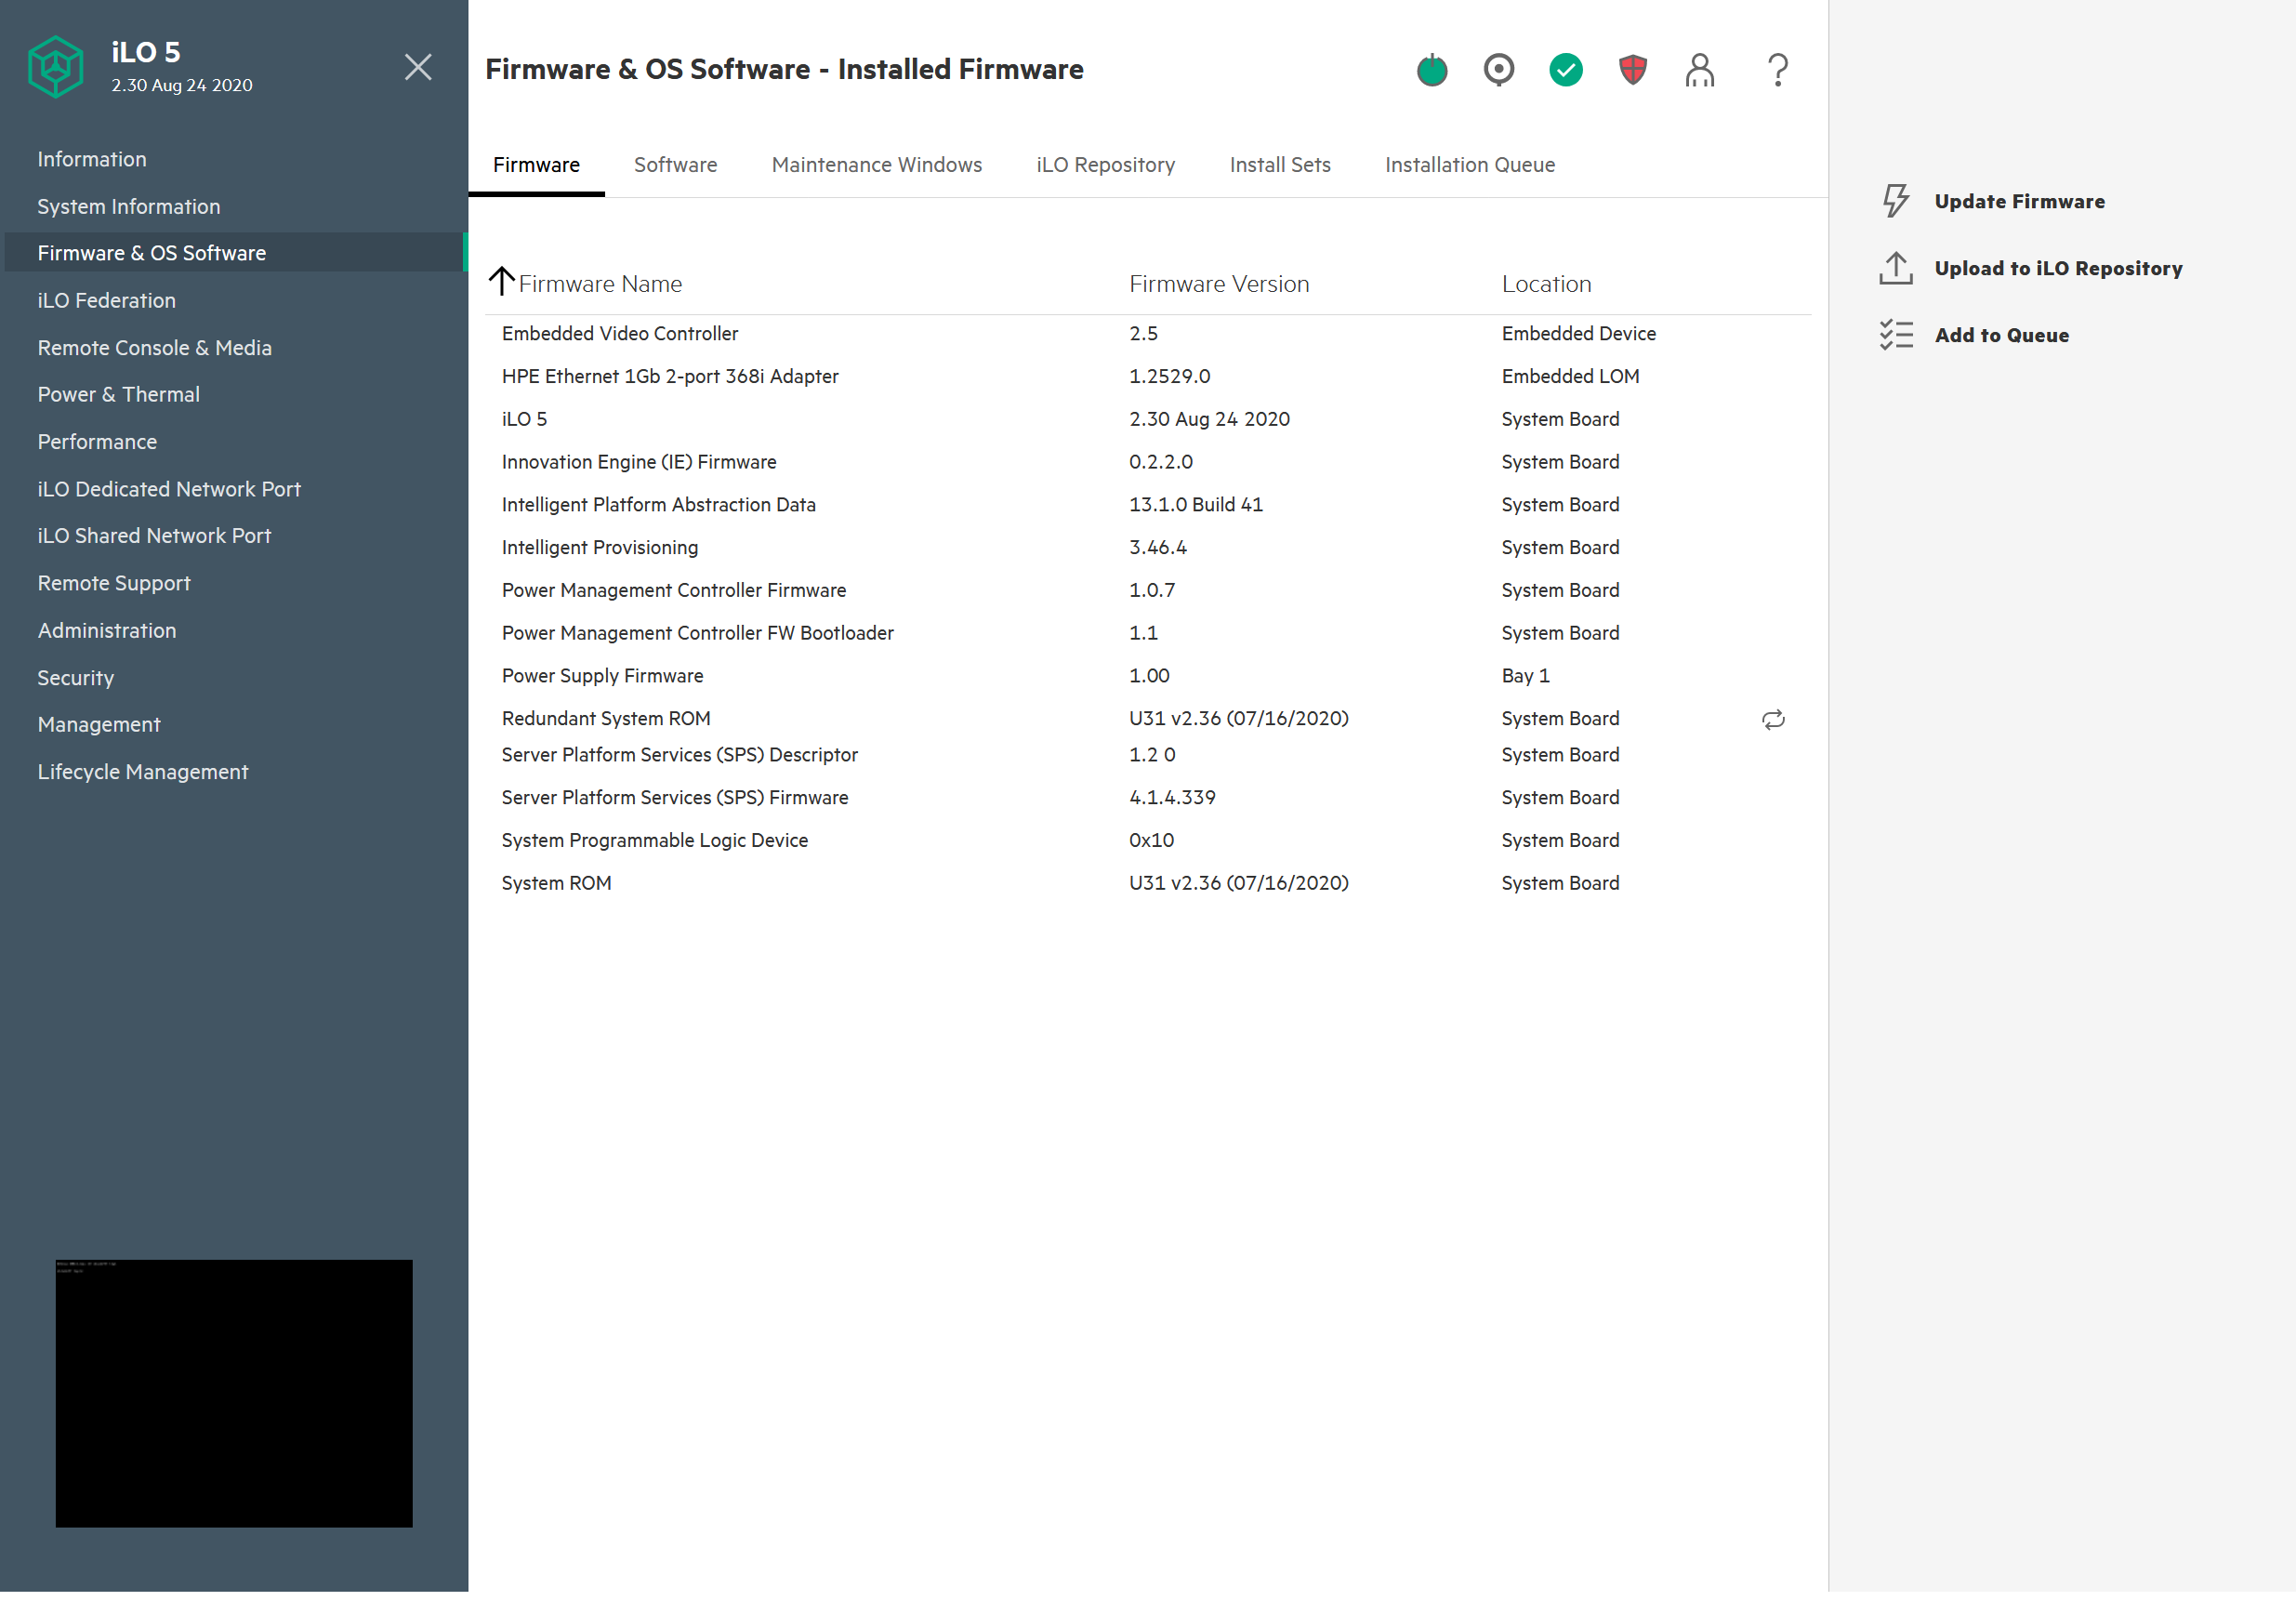Sort by Firmware Name column arrow
This screenshot has width=2296, height=1601.
(501, 282)
